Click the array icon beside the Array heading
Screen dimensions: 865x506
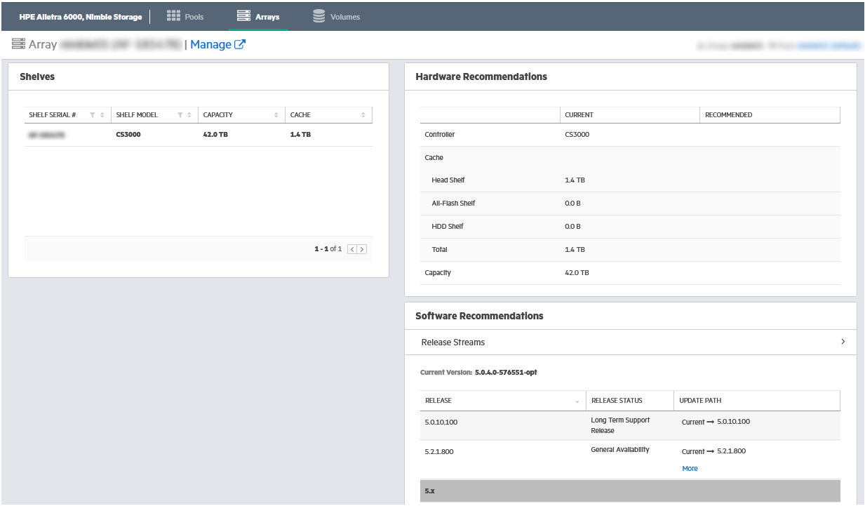point(19,44)
